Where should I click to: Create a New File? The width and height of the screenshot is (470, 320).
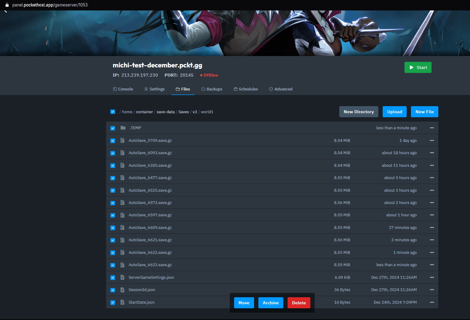pyautogui.click(x=424, y=112)
